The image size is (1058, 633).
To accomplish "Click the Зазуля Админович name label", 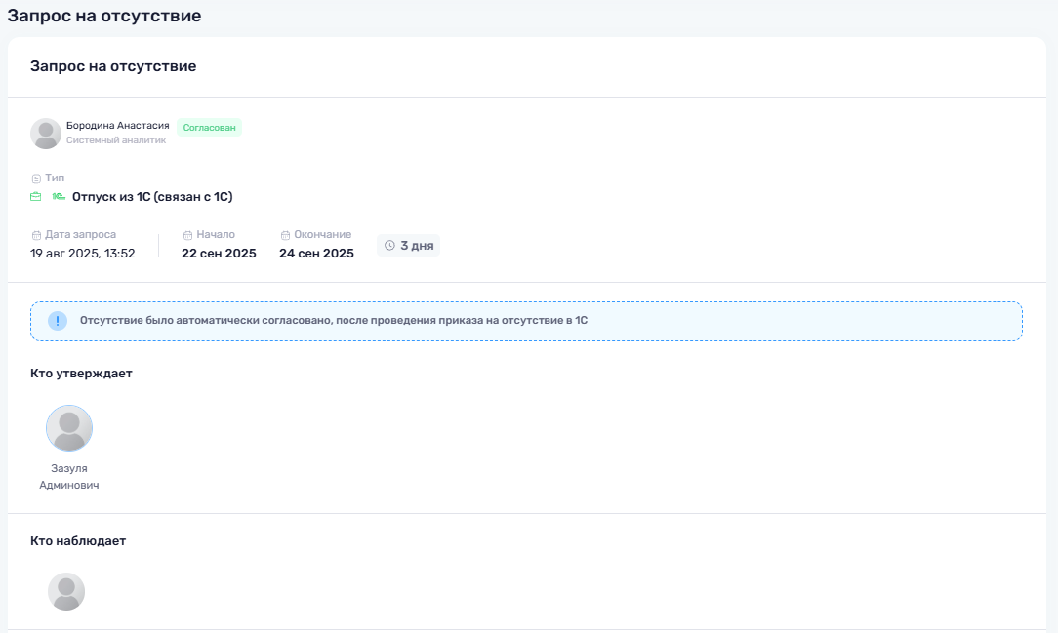I will click(x=69, y=476).
